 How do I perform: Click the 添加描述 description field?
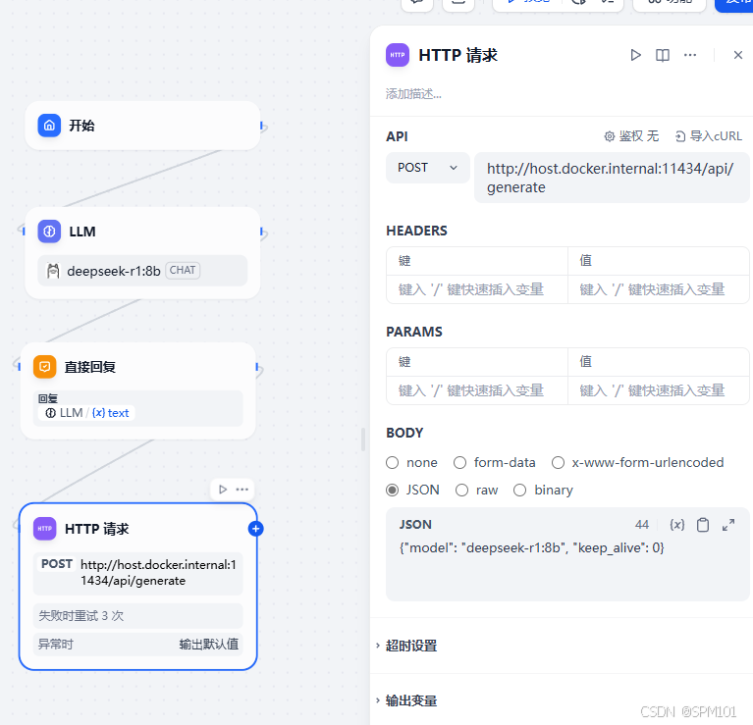click(x=413, y=94)
